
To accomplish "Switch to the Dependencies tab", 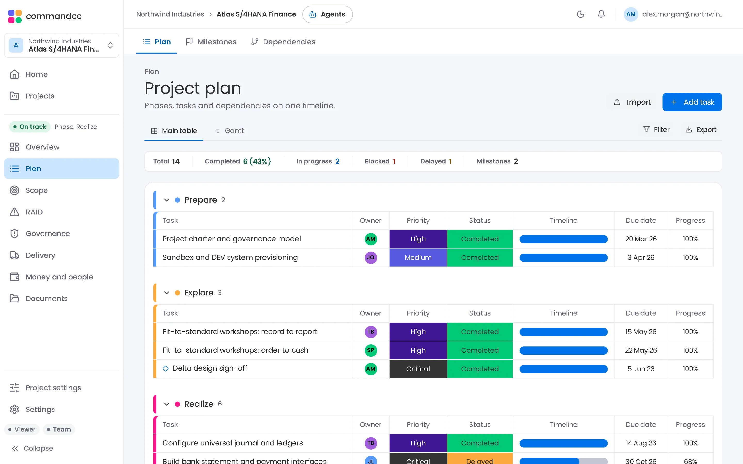I will pyautogui.click(x=283, y=42).
